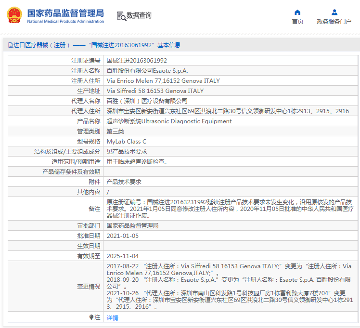Open the 详情 details link
Image resolution: width=360 pixels, height=328 pixels.
pos(113,318)
